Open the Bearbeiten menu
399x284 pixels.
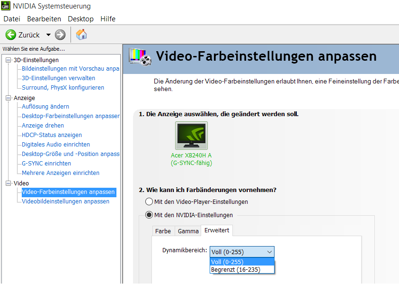point(44,19)
